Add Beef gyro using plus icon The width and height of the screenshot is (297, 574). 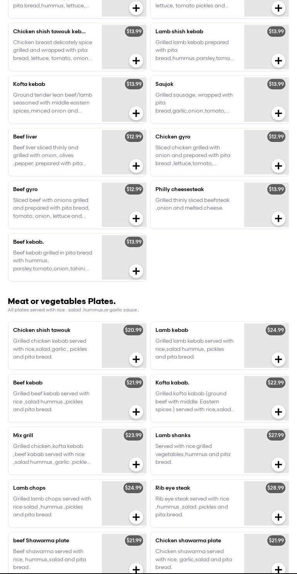pyautogui.click(x=136, y=219)
